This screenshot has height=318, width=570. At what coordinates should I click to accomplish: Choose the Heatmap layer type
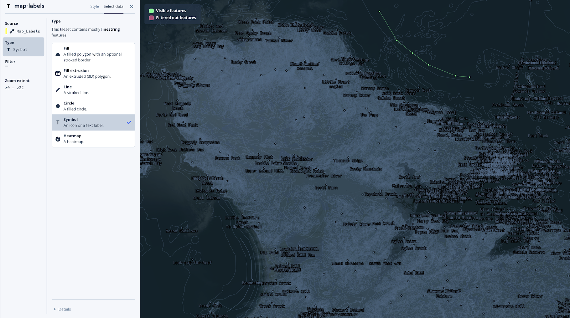(93, 139)
